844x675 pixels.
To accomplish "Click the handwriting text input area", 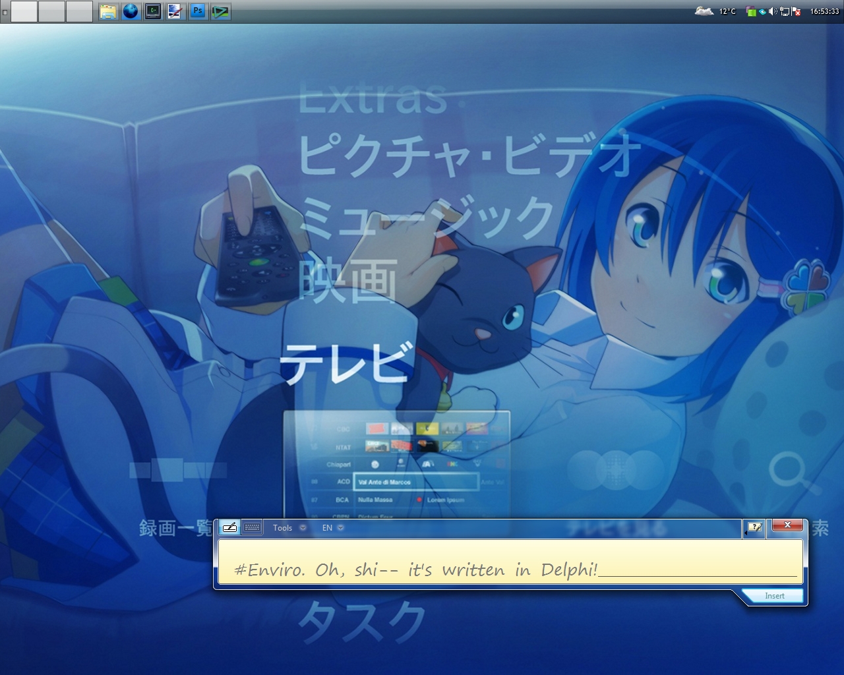I will click(x=510, y=562).
